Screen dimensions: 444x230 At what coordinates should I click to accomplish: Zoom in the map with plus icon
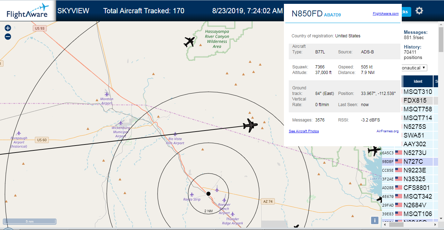click(8, 28)
